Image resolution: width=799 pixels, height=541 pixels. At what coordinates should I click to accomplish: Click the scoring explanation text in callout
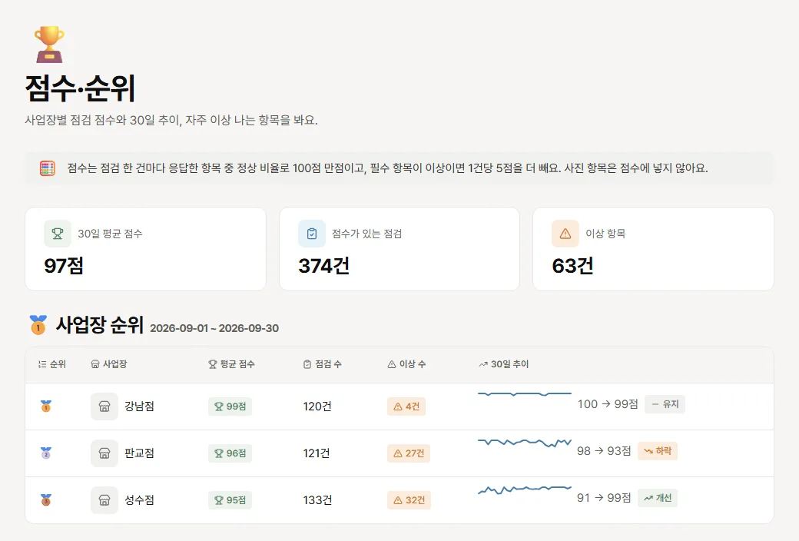click(x=387, y=168)
